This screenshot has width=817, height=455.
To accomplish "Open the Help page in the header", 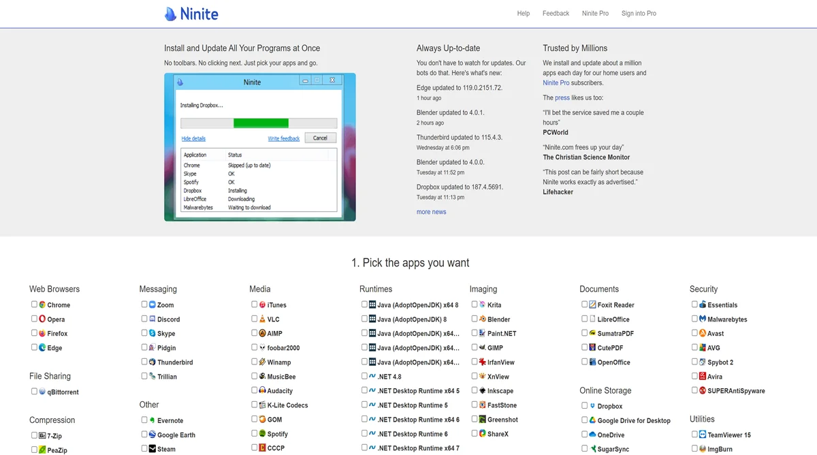I will (523, 14).
